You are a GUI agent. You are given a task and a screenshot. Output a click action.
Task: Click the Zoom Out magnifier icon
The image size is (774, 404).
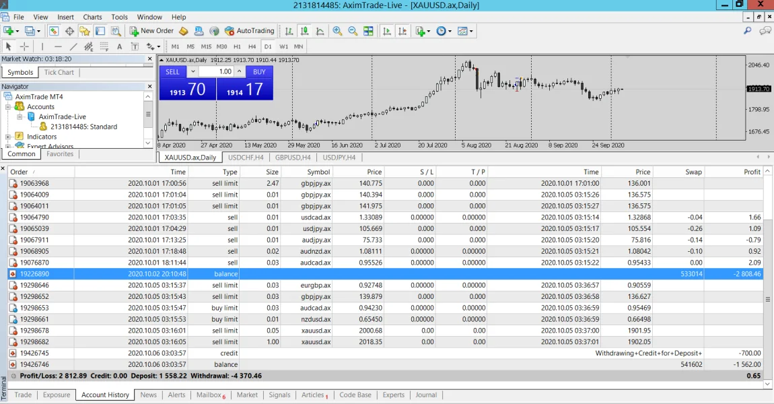tap(352, 31)
